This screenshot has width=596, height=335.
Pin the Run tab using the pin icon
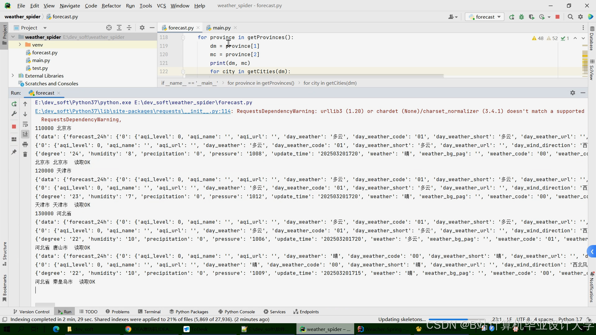pos(14,152)
